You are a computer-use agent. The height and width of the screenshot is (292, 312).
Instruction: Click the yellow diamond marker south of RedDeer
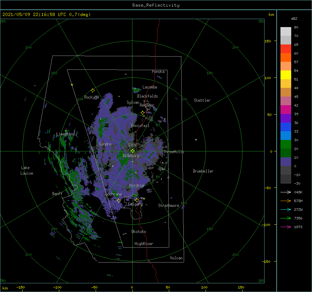point(143,113)
